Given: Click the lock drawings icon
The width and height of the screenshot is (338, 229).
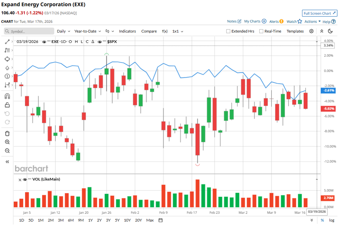Looking at the screenshot, I should pos(7,105).
